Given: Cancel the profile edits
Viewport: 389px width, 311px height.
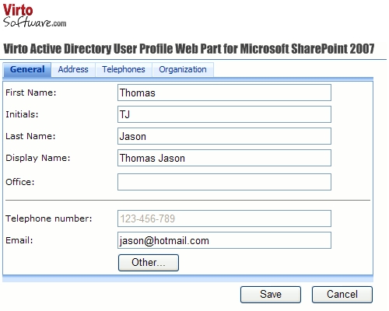Looking at the screenshot, I should point(342,295).
